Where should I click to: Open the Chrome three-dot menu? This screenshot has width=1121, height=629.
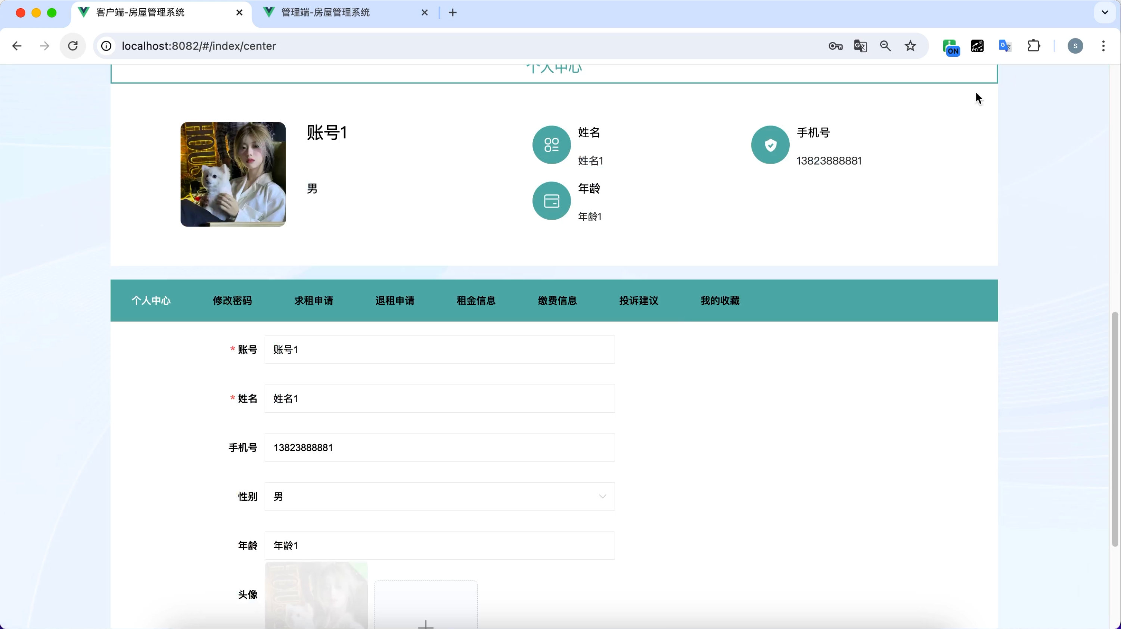click(x=1103, y=46)
